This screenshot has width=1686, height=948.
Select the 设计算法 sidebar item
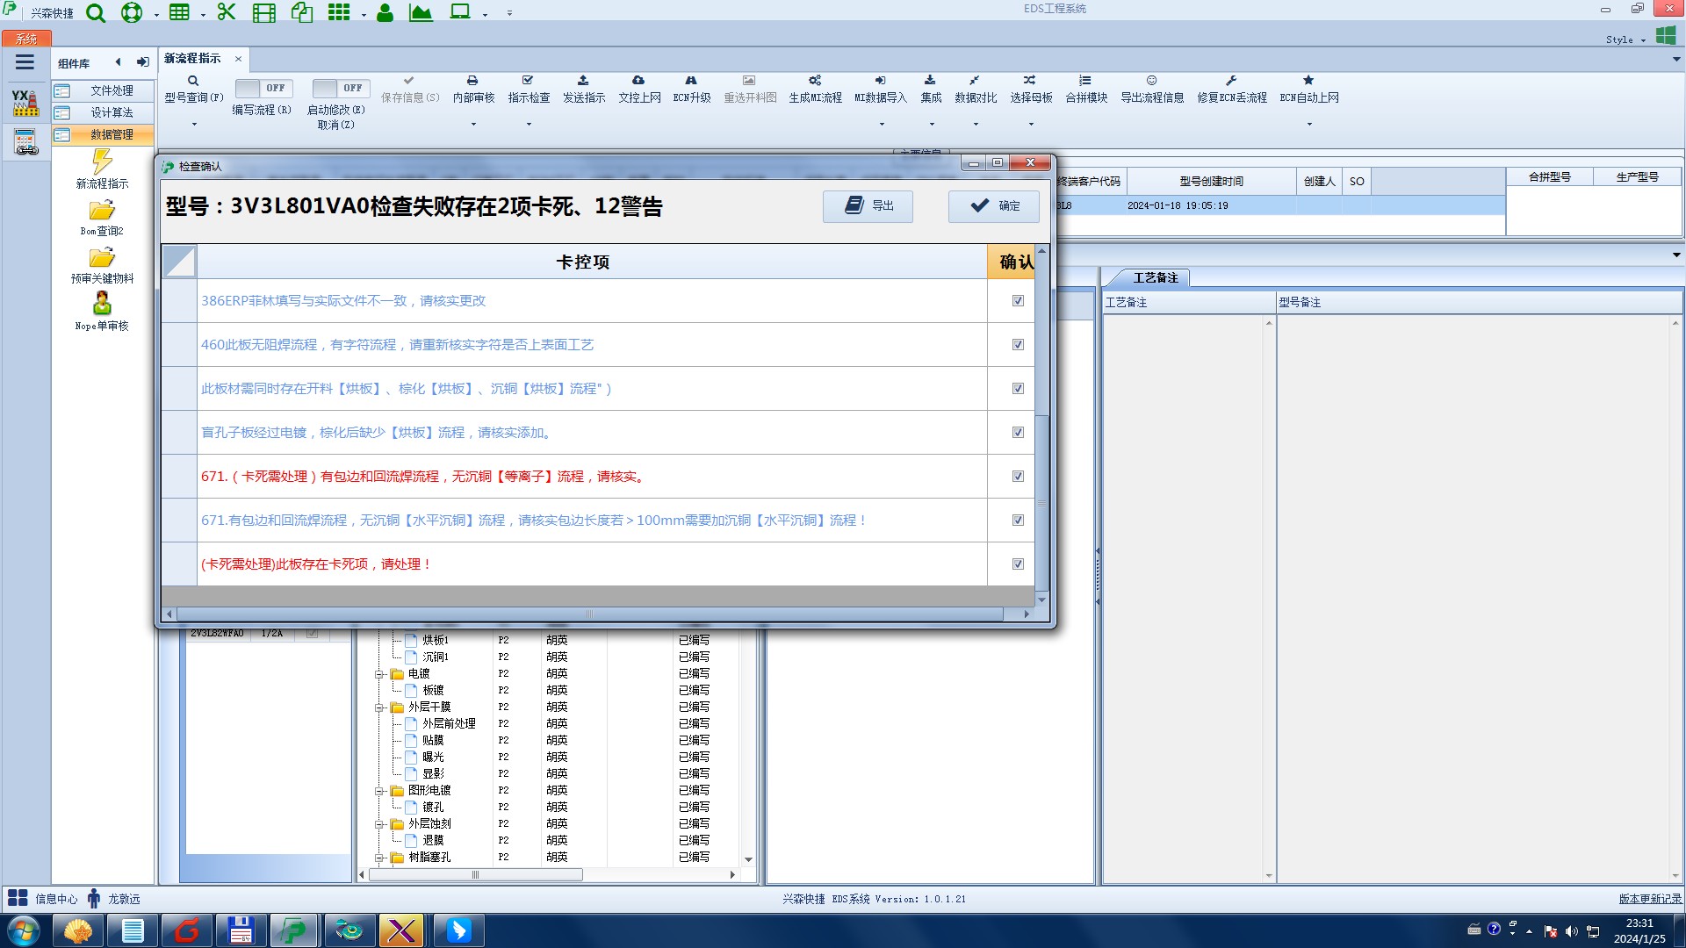[x=103, y=112]
